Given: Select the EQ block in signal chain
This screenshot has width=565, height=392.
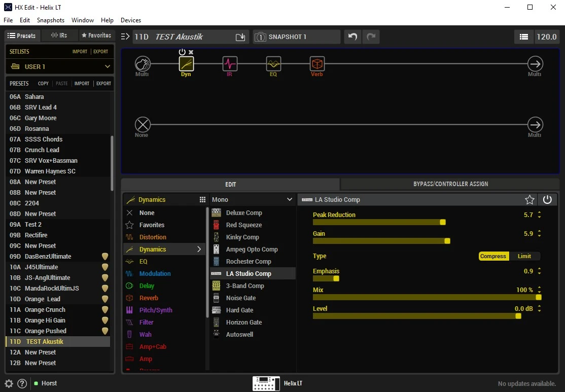Looking at the screenshot, I should tap(273, 64).
